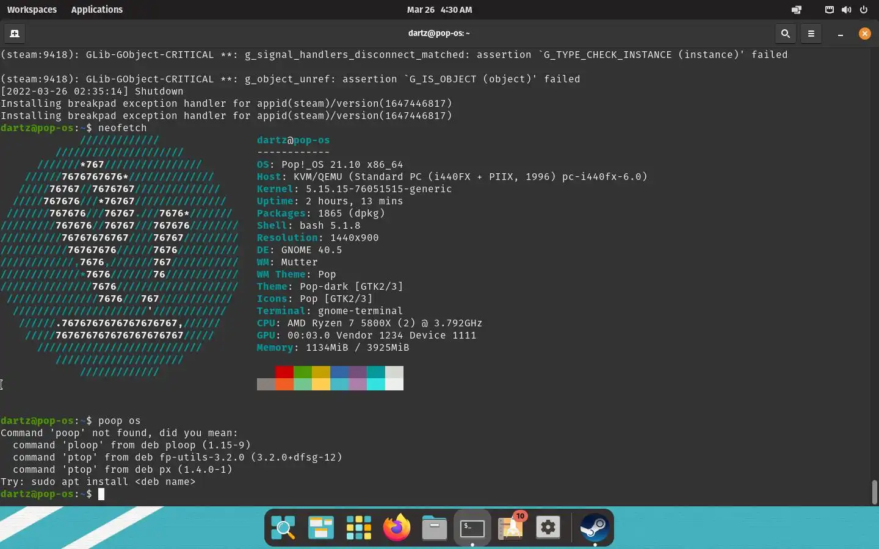The image size is (879, 549).
Task: Click the 'OS: Pop!_OS 21.10 x86_64' line
Action: click(330, 165)
